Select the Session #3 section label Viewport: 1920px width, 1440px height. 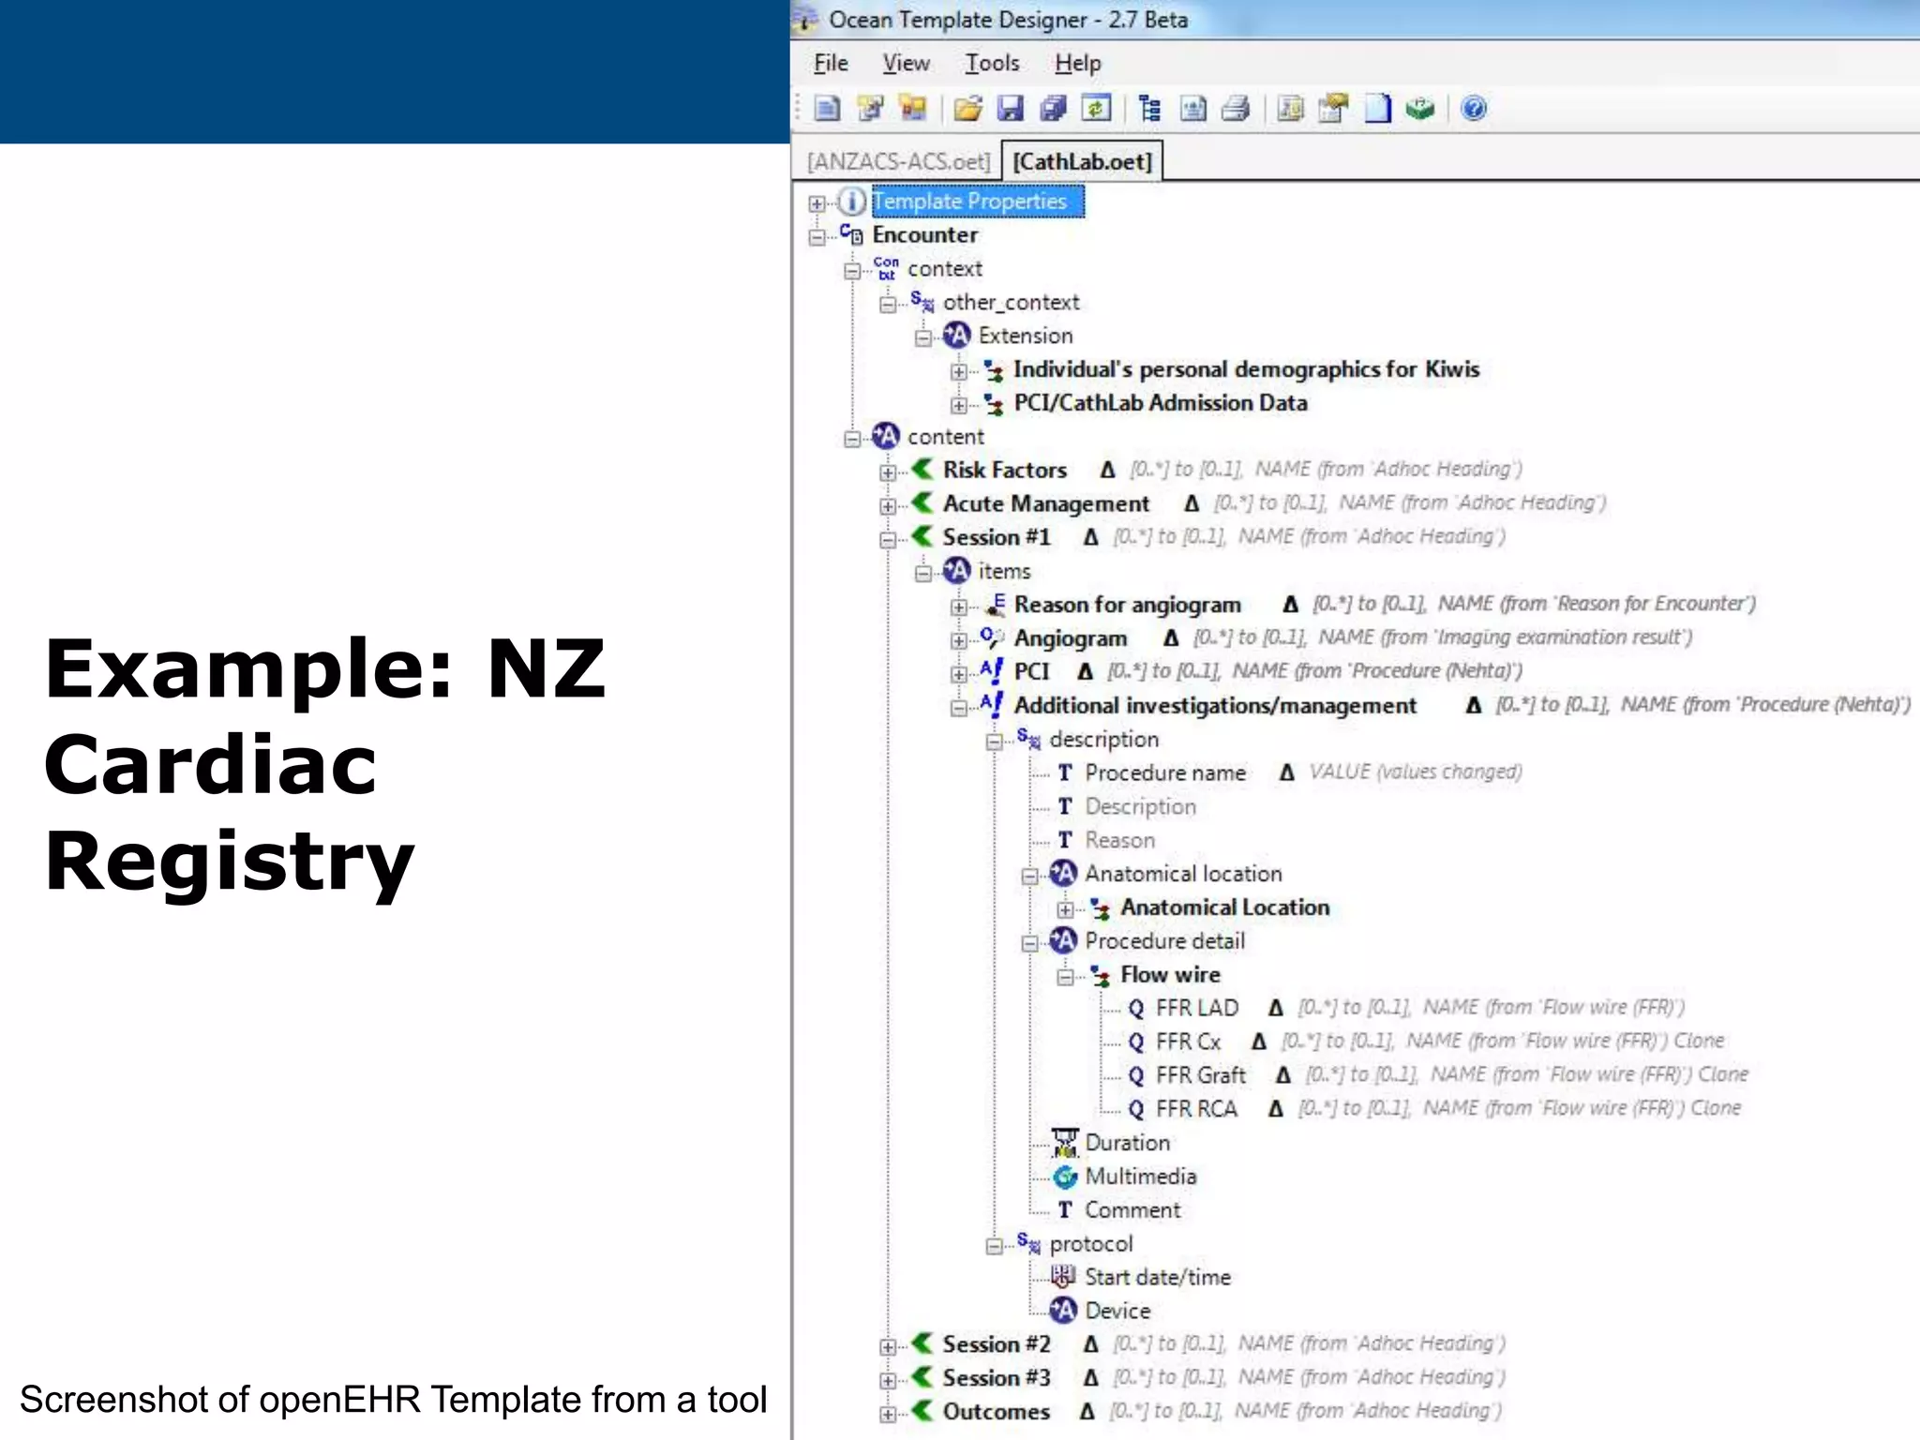pyautogui.click(x=996, y=1378)
